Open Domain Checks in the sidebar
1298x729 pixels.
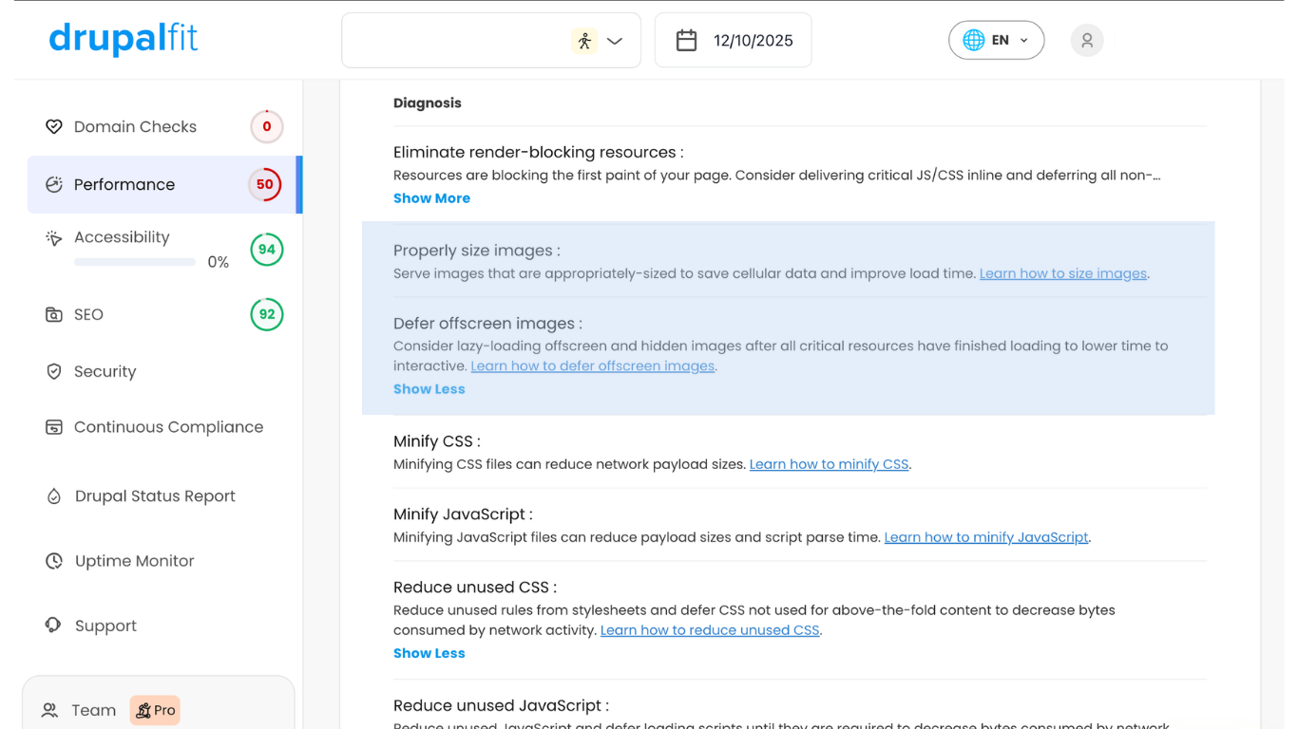click(x=135, y=126)
